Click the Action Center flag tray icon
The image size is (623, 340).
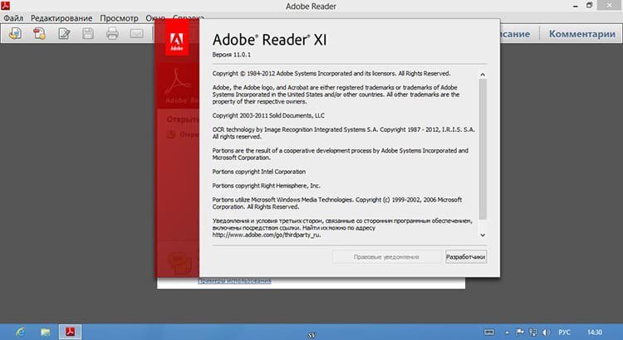pos(520,332)
